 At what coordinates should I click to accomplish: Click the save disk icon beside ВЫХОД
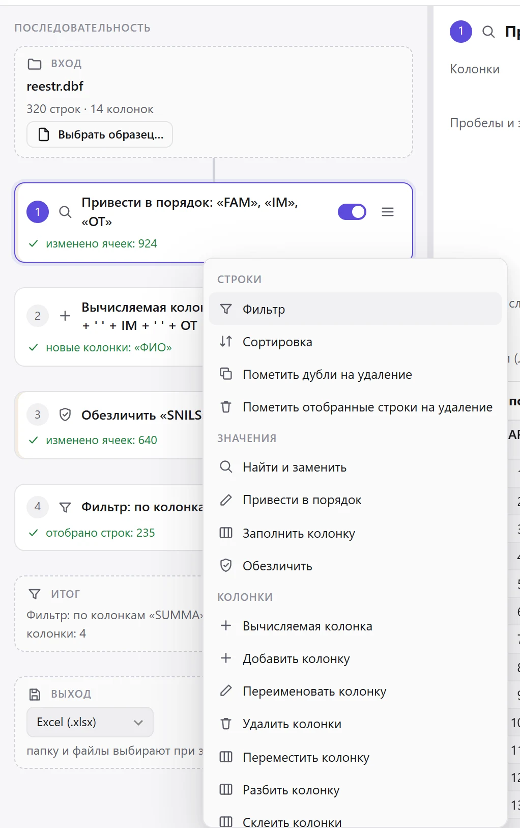coord(35,694)
